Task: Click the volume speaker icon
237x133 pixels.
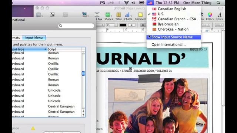Action: point(133,3)
